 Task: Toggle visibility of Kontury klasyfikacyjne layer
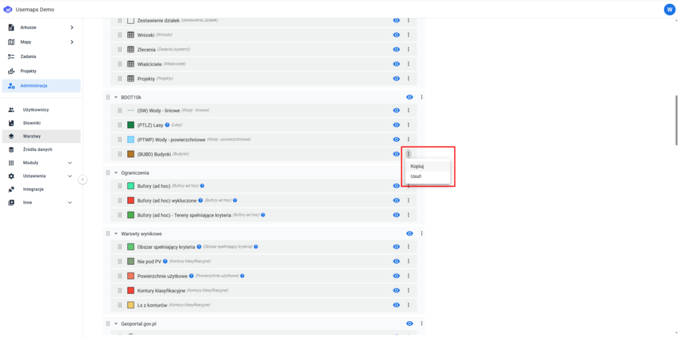[396, 291]
